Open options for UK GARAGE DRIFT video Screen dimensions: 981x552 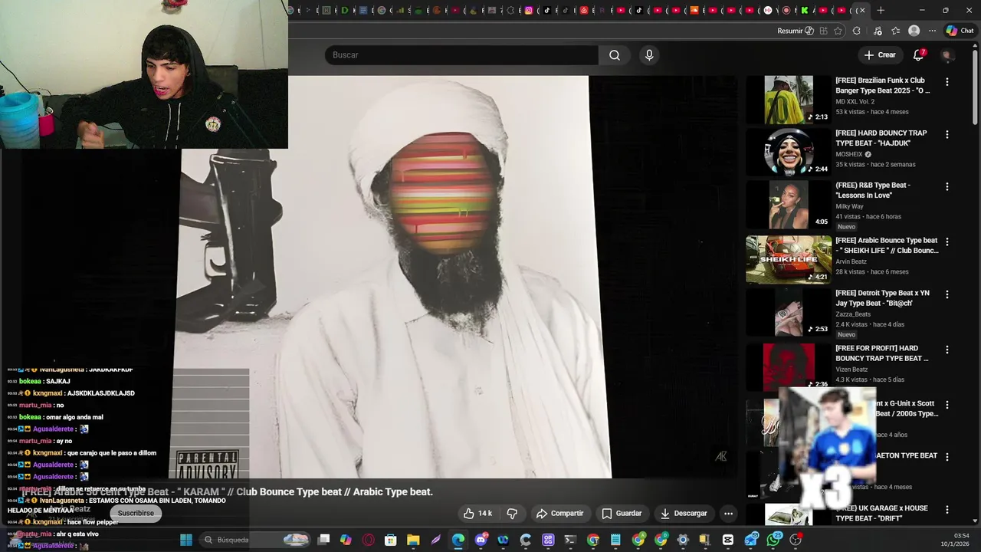[947, 509]
